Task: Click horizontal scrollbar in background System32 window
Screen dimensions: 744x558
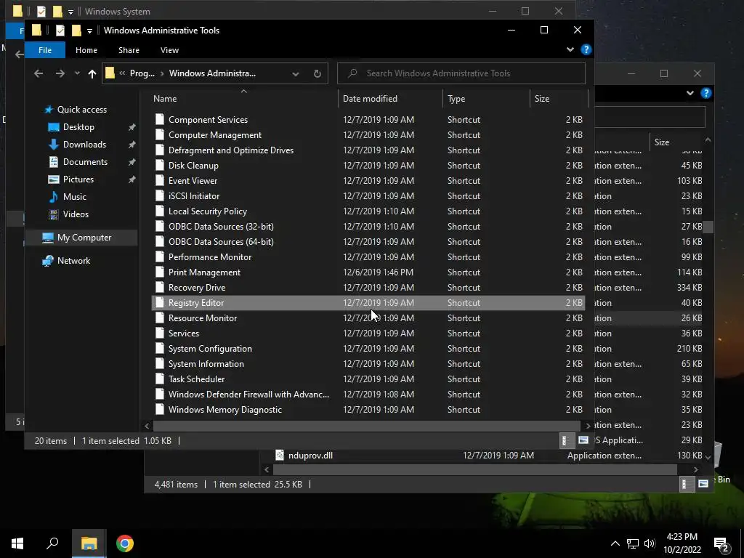Action: [475, 469]
